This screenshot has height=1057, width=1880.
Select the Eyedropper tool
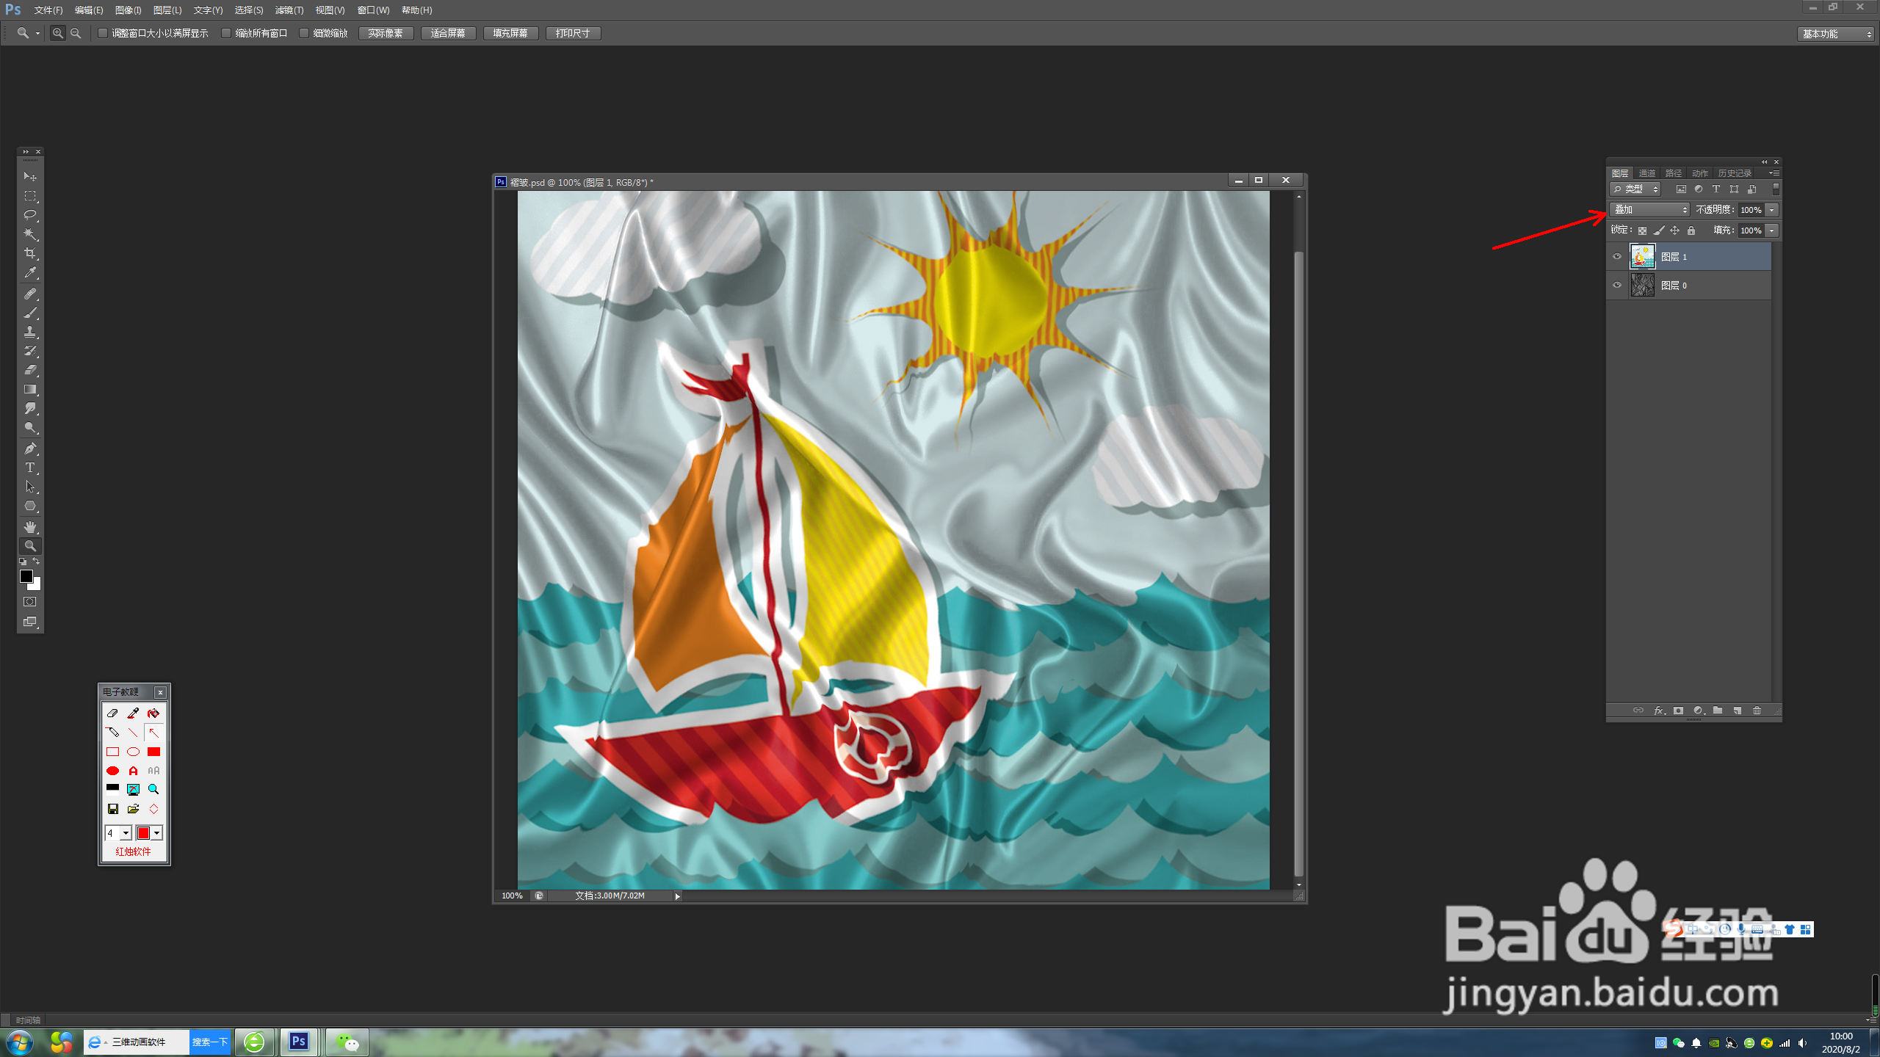(30, 272)
